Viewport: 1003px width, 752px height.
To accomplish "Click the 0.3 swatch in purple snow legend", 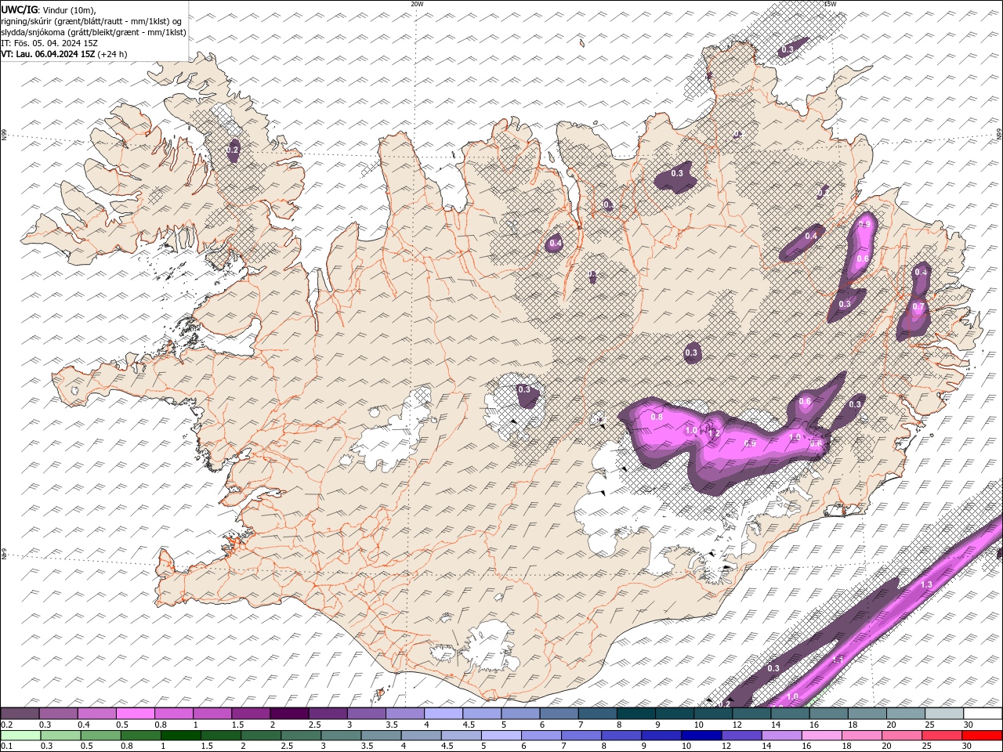I will tap(59, 714).
